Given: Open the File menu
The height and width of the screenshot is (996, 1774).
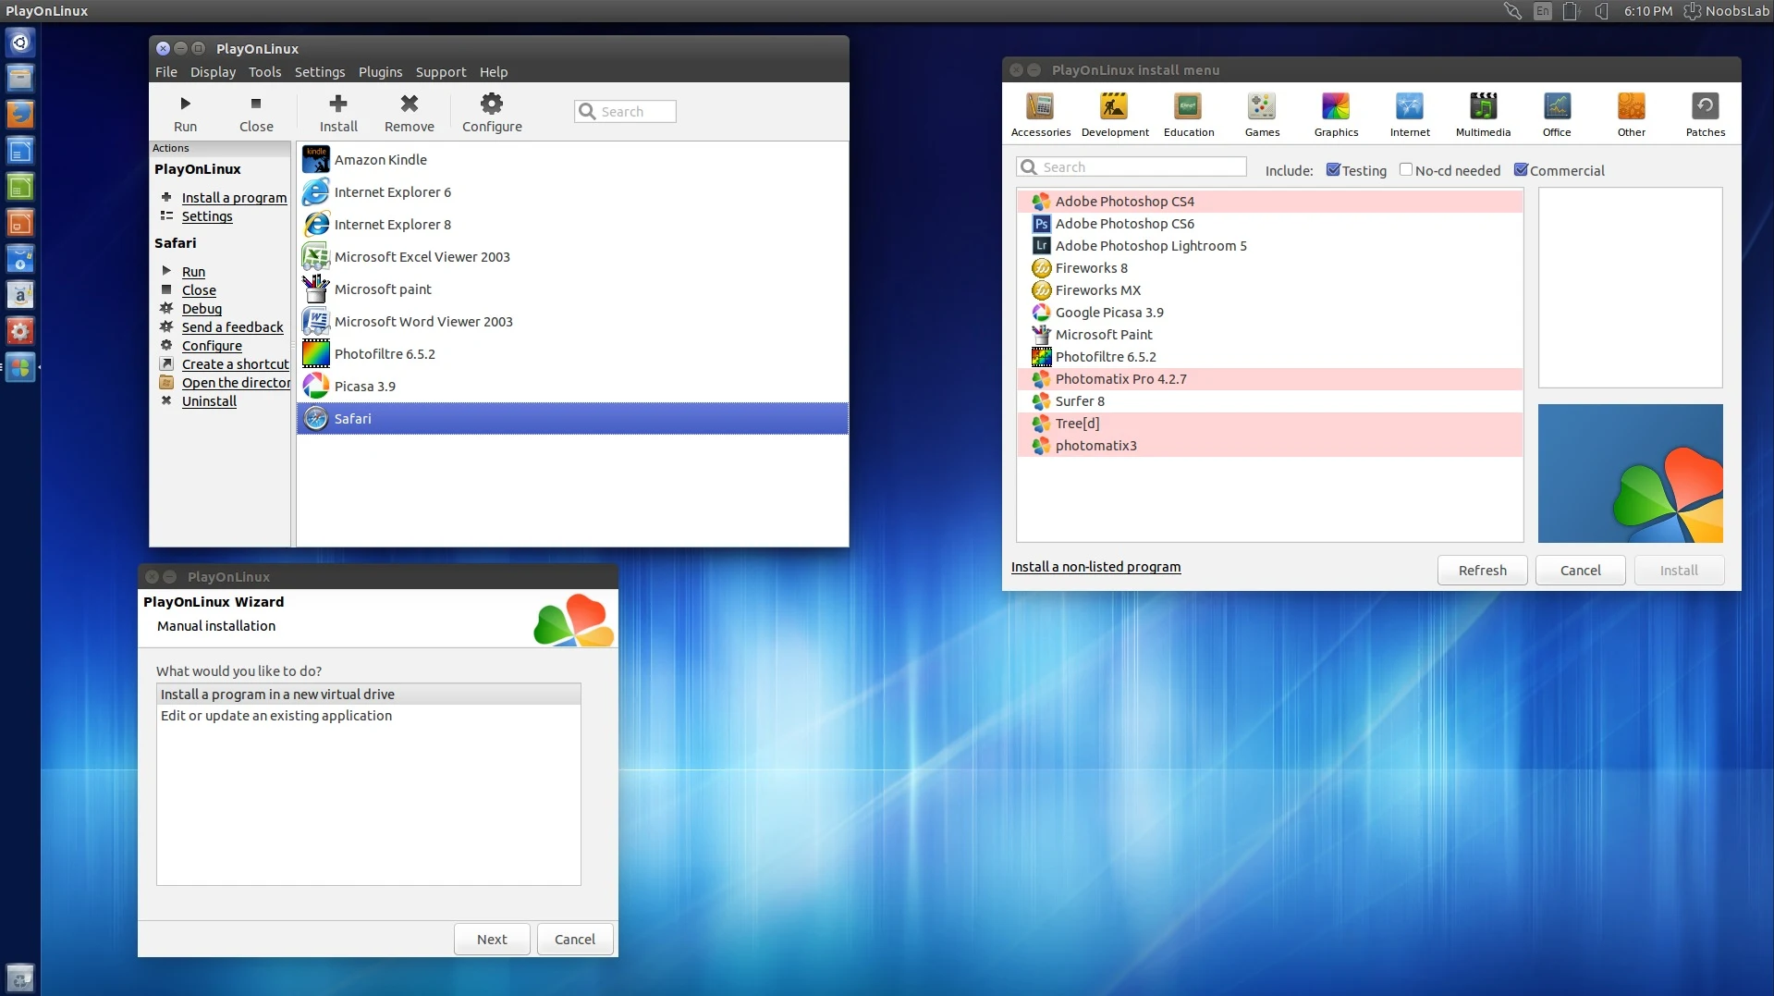Looking at the screenshot, I should 166,72.
